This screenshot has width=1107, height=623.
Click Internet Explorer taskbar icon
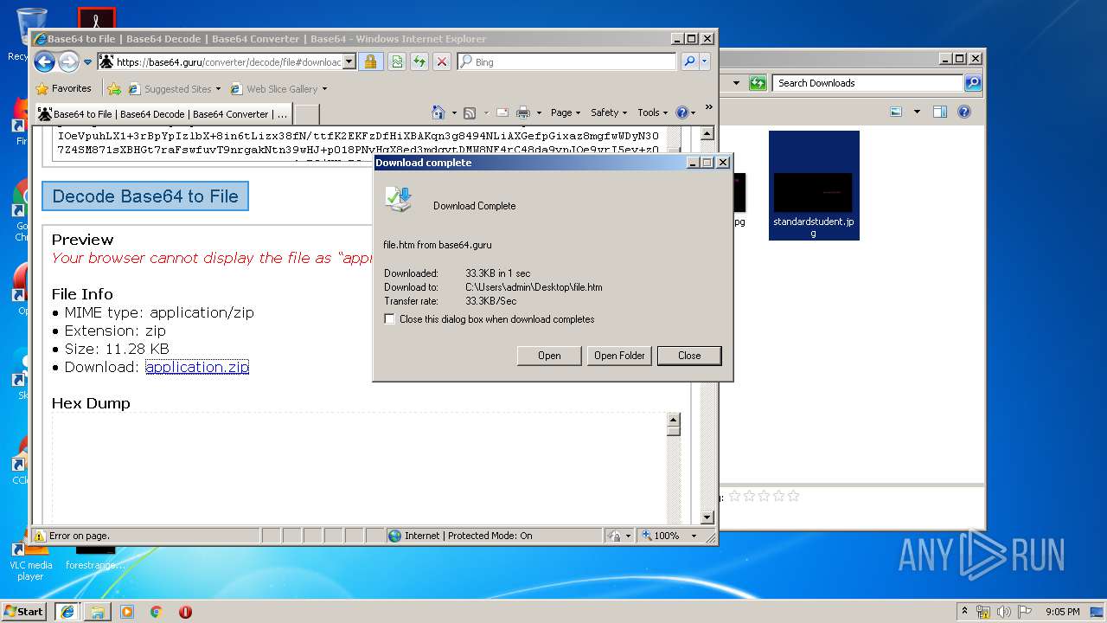point(67,611)
